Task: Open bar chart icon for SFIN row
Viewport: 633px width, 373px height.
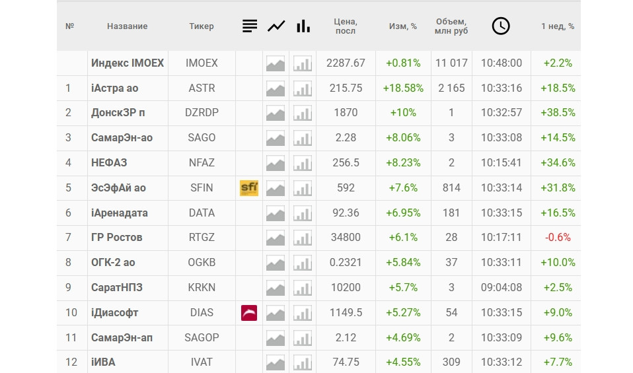Action: click(x=303, y=188)
